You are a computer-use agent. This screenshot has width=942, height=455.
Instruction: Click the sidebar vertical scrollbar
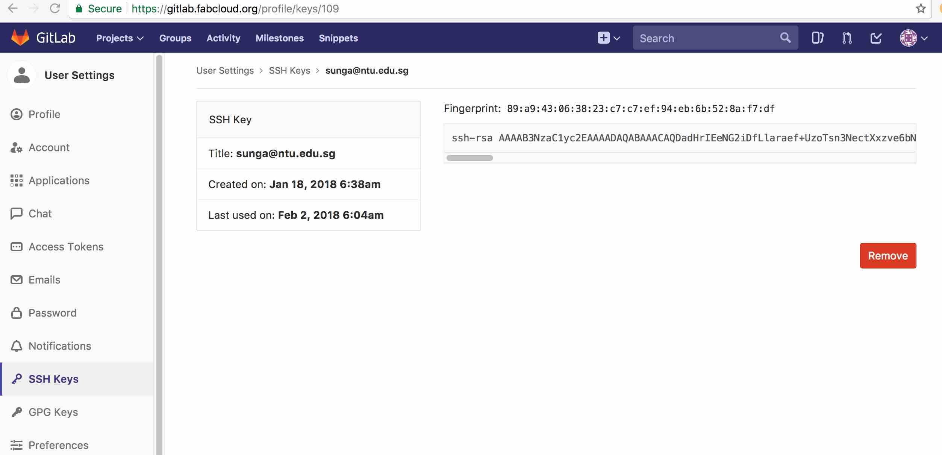[x=159, y=226]
